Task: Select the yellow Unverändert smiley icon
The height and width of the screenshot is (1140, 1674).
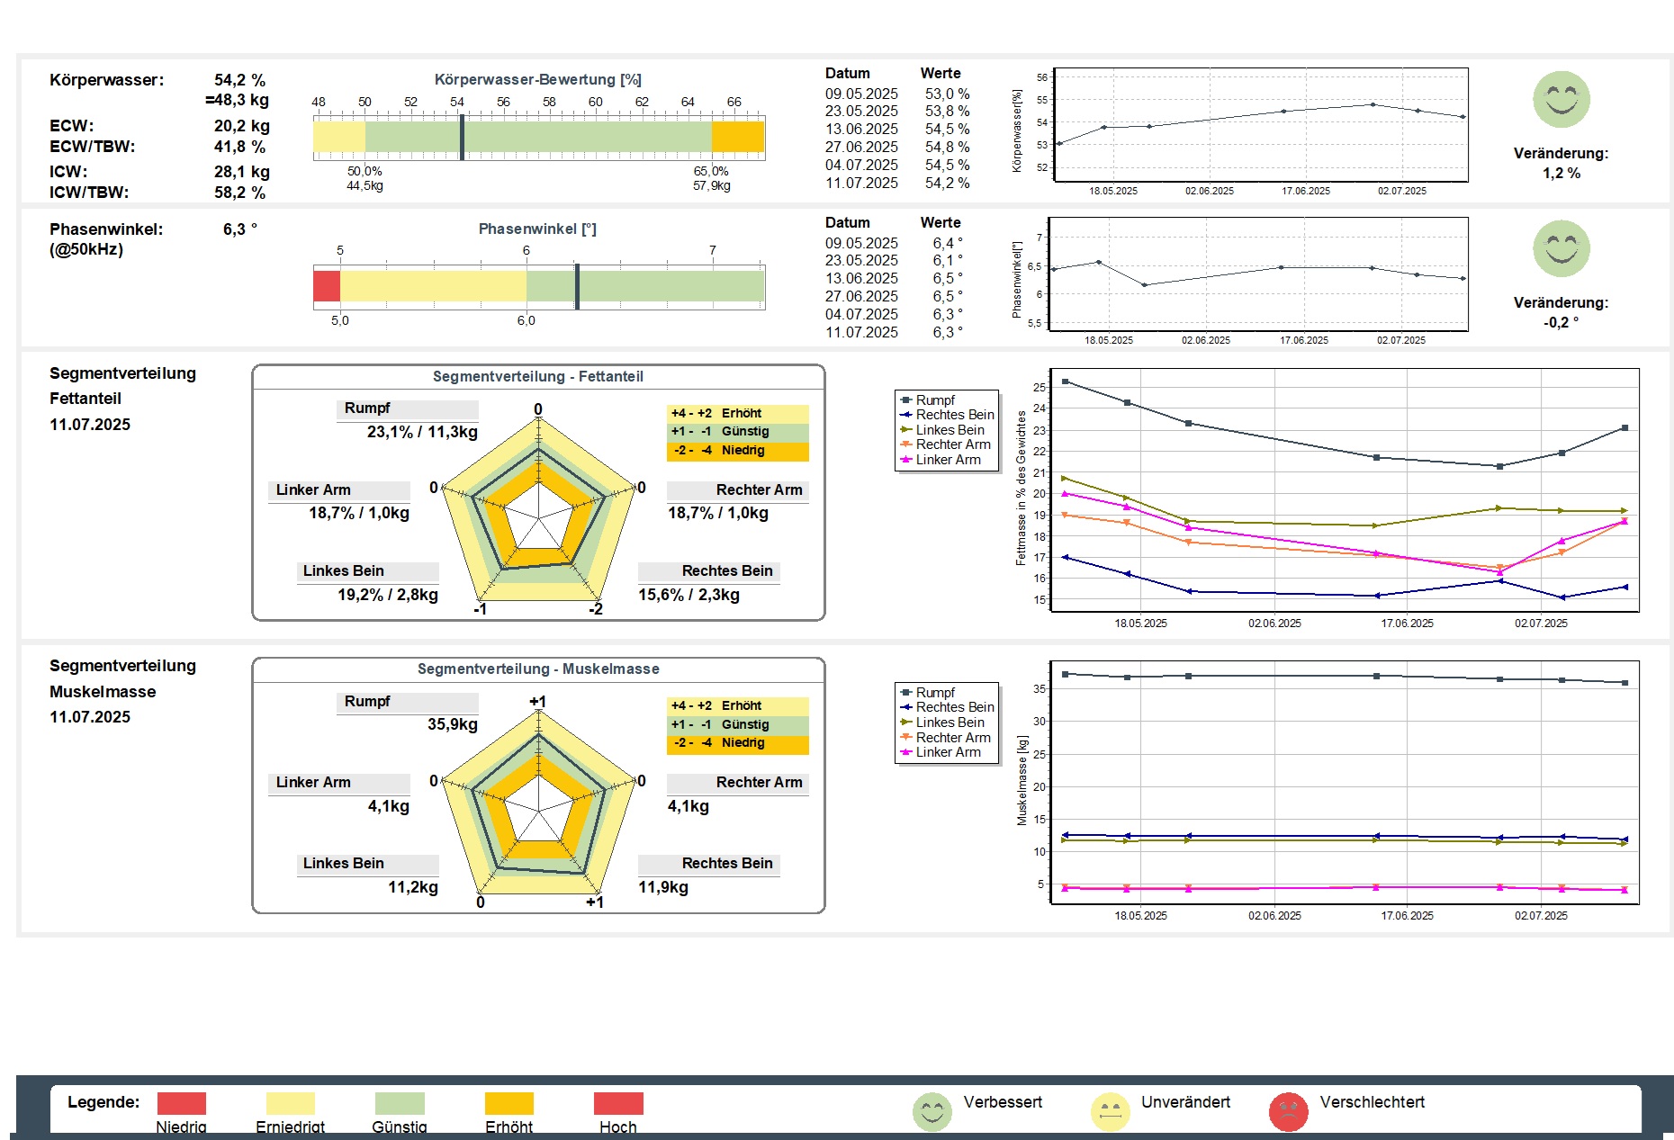Action: click(x=1110, y=1111)
